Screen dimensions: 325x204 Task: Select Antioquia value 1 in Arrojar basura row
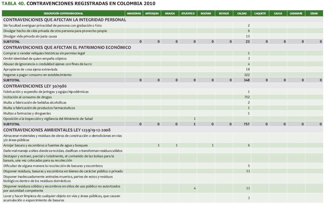[x=158, y=146]
